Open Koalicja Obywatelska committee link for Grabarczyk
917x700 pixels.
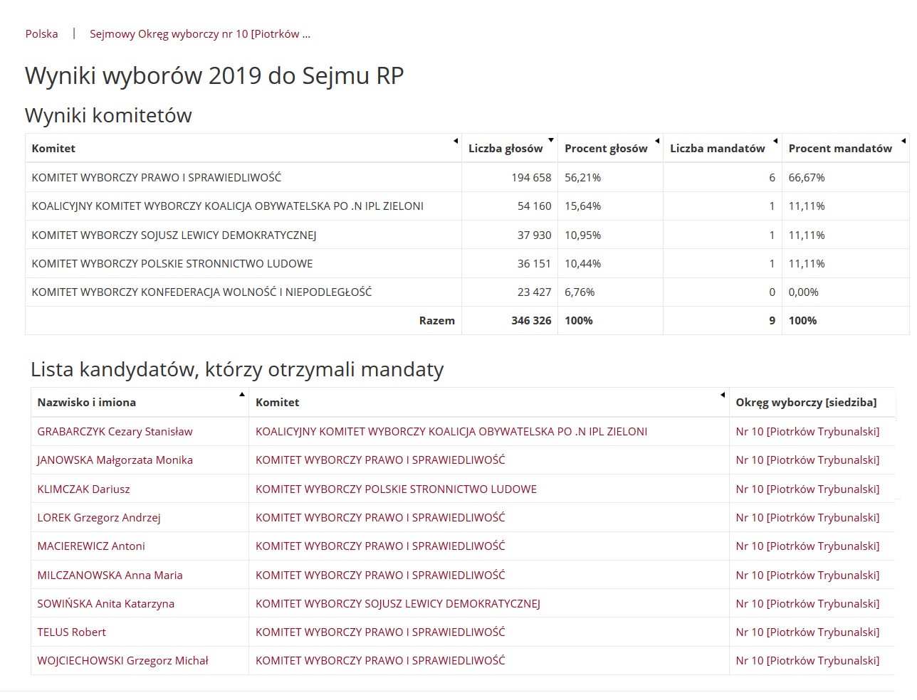tap(451, 432)
